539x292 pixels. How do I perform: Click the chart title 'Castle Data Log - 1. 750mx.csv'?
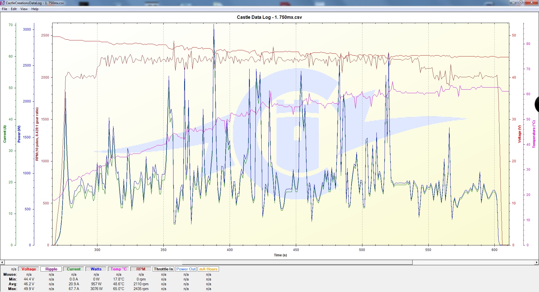click(269, 17)
